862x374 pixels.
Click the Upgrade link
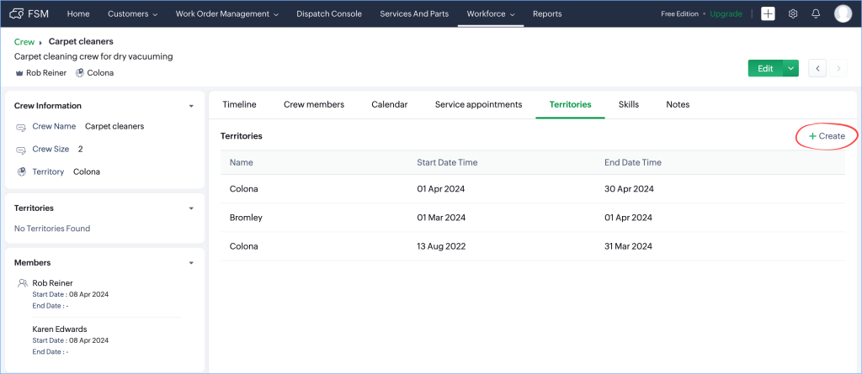pyautogui.click(x=726, y=13)
